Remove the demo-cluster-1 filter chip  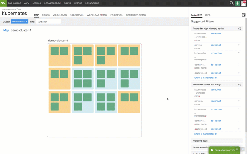[26, 22]
